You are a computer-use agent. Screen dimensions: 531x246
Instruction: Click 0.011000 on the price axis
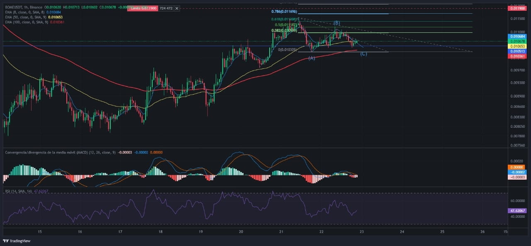coord(518,32)
